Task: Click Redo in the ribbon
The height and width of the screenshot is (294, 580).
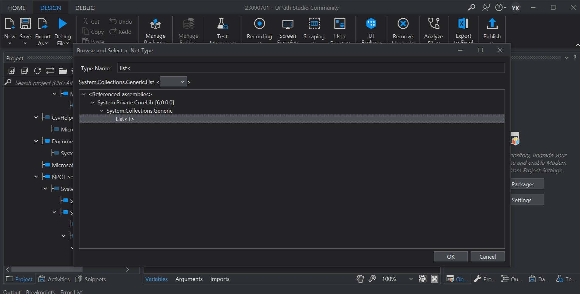Action: point(120,32)
